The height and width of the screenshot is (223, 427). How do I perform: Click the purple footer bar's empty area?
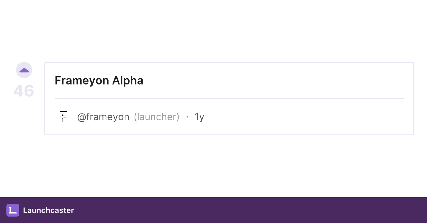pos(214,210)
